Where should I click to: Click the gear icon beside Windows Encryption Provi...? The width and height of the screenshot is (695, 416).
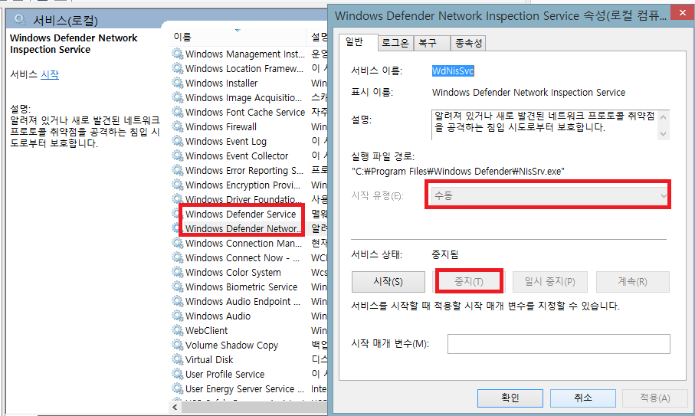(x=178, y=185)
